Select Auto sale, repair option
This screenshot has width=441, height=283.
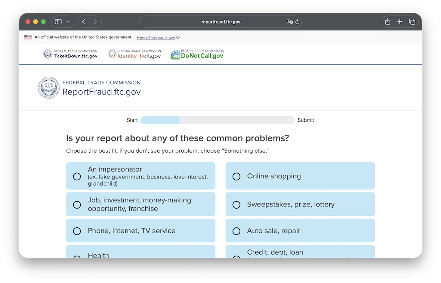coord(300,231)
